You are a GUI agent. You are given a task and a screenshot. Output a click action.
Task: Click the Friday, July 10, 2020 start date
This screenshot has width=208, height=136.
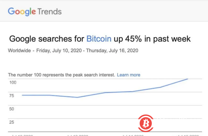58,50
